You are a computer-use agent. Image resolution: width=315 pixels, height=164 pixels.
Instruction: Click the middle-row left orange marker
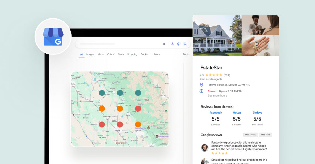pos(102,109)
